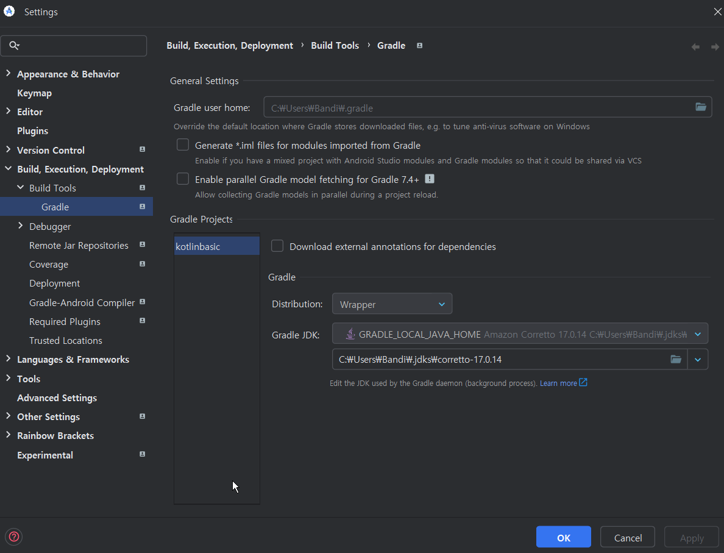Toggle Download external annotations checkbox
Image resolution: width=724 pixels, height=553 pixels.
point(277,246)
